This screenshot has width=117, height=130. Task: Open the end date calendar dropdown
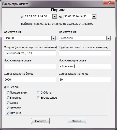(x=94, y=17)
